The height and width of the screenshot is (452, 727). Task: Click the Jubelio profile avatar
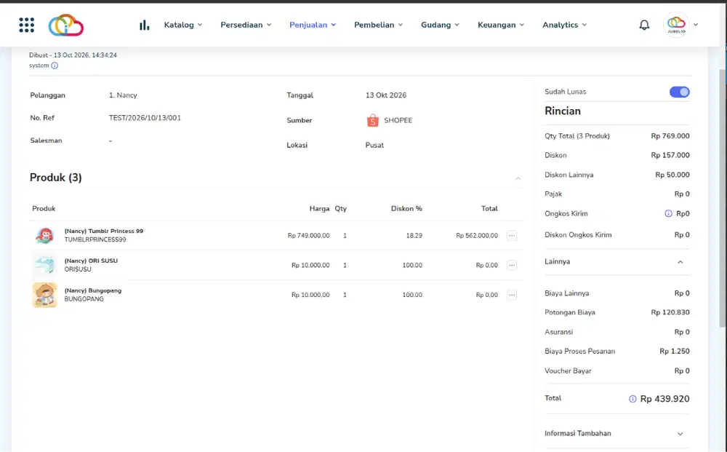[676, 25]
